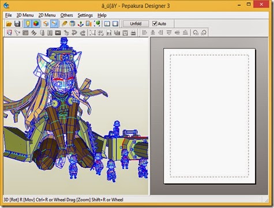The width and height of the screenshot is (274, 208).
Task: Click the join/disjoin edges tool icon
Action: point(17,33)
